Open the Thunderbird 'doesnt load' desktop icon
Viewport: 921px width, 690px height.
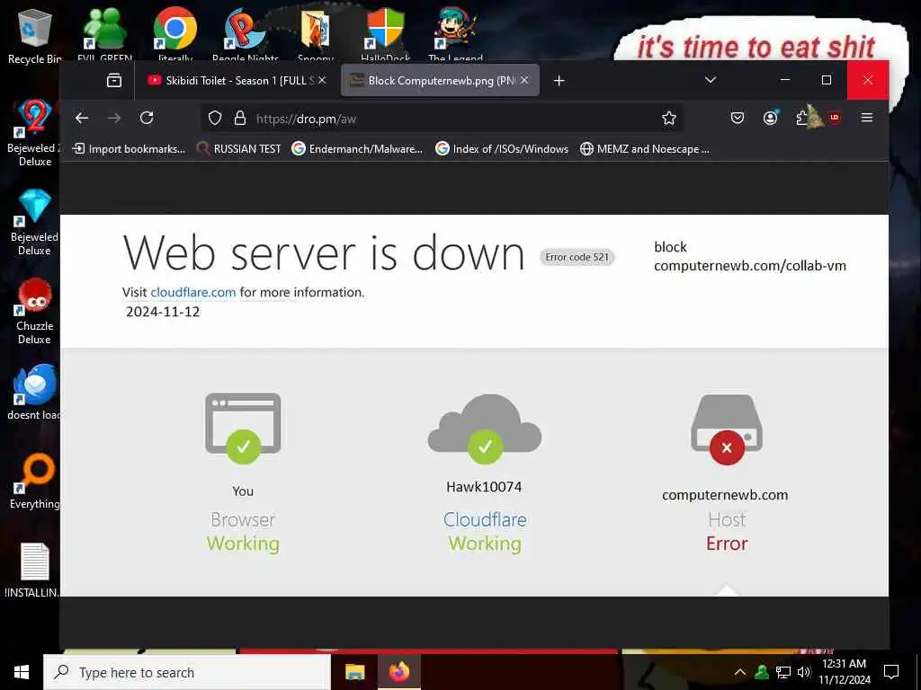click(x=34, y=392)
